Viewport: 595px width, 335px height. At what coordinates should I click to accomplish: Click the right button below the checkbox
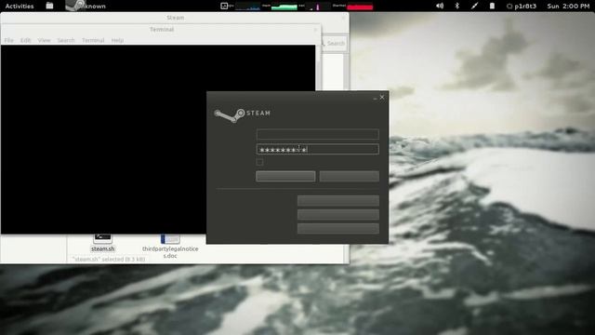click(350, 176)
